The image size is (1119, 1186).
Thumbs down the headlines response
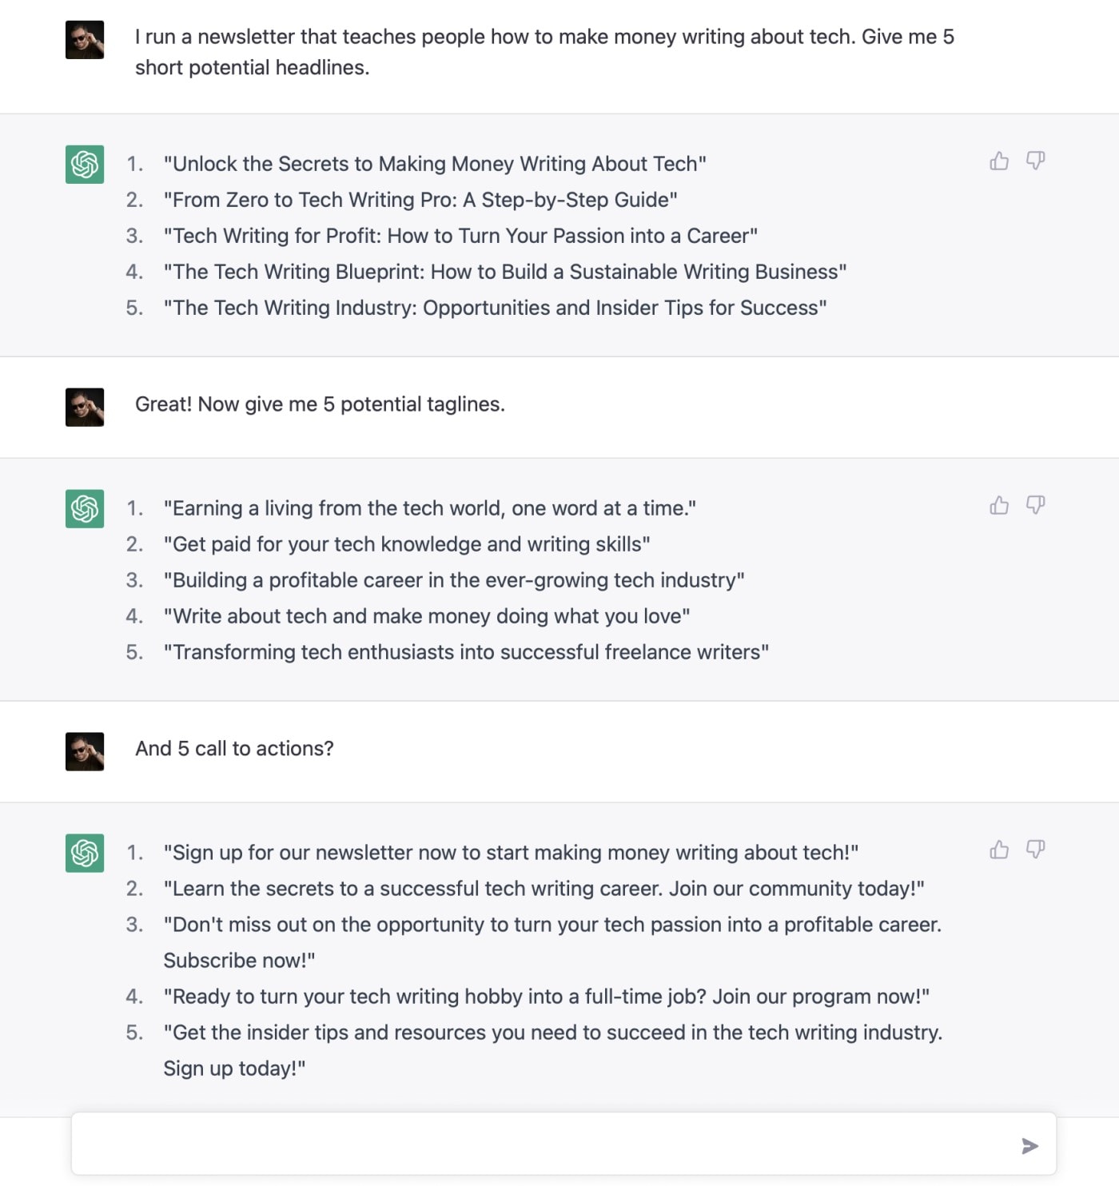click(1035, 161)
